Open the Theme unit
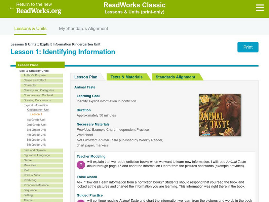Screen dimensions: 269x202 click(42, 200)
